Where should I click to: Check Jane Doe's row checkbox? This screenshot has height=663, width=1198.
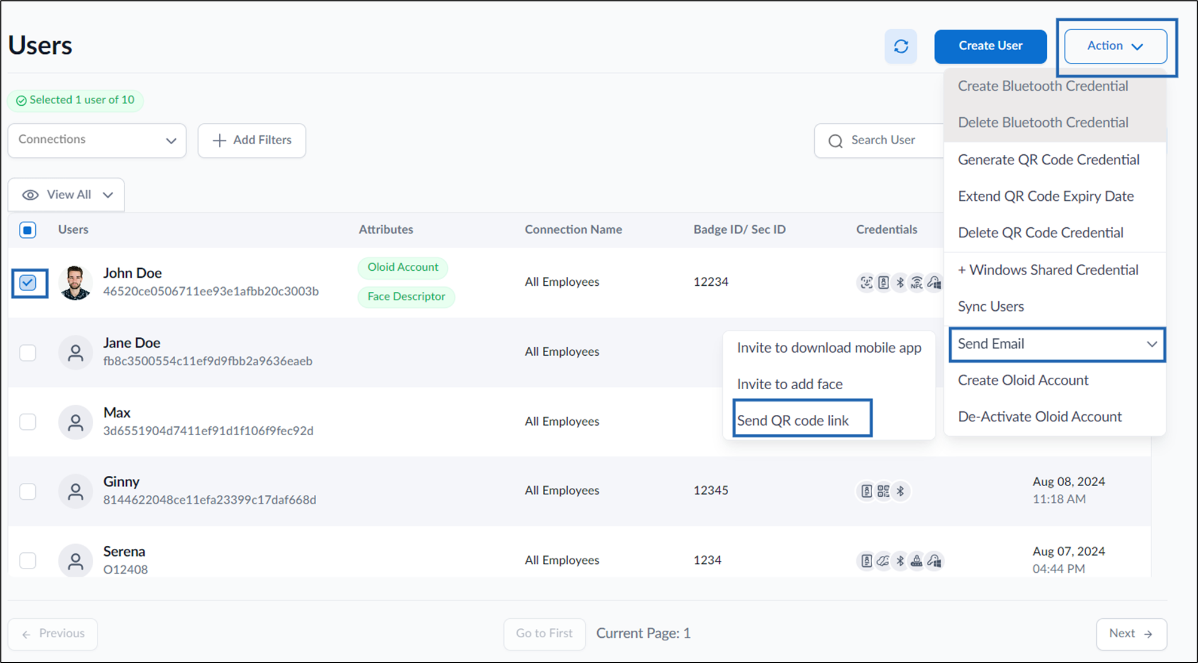pyautogui.click(x=27, y=353)
